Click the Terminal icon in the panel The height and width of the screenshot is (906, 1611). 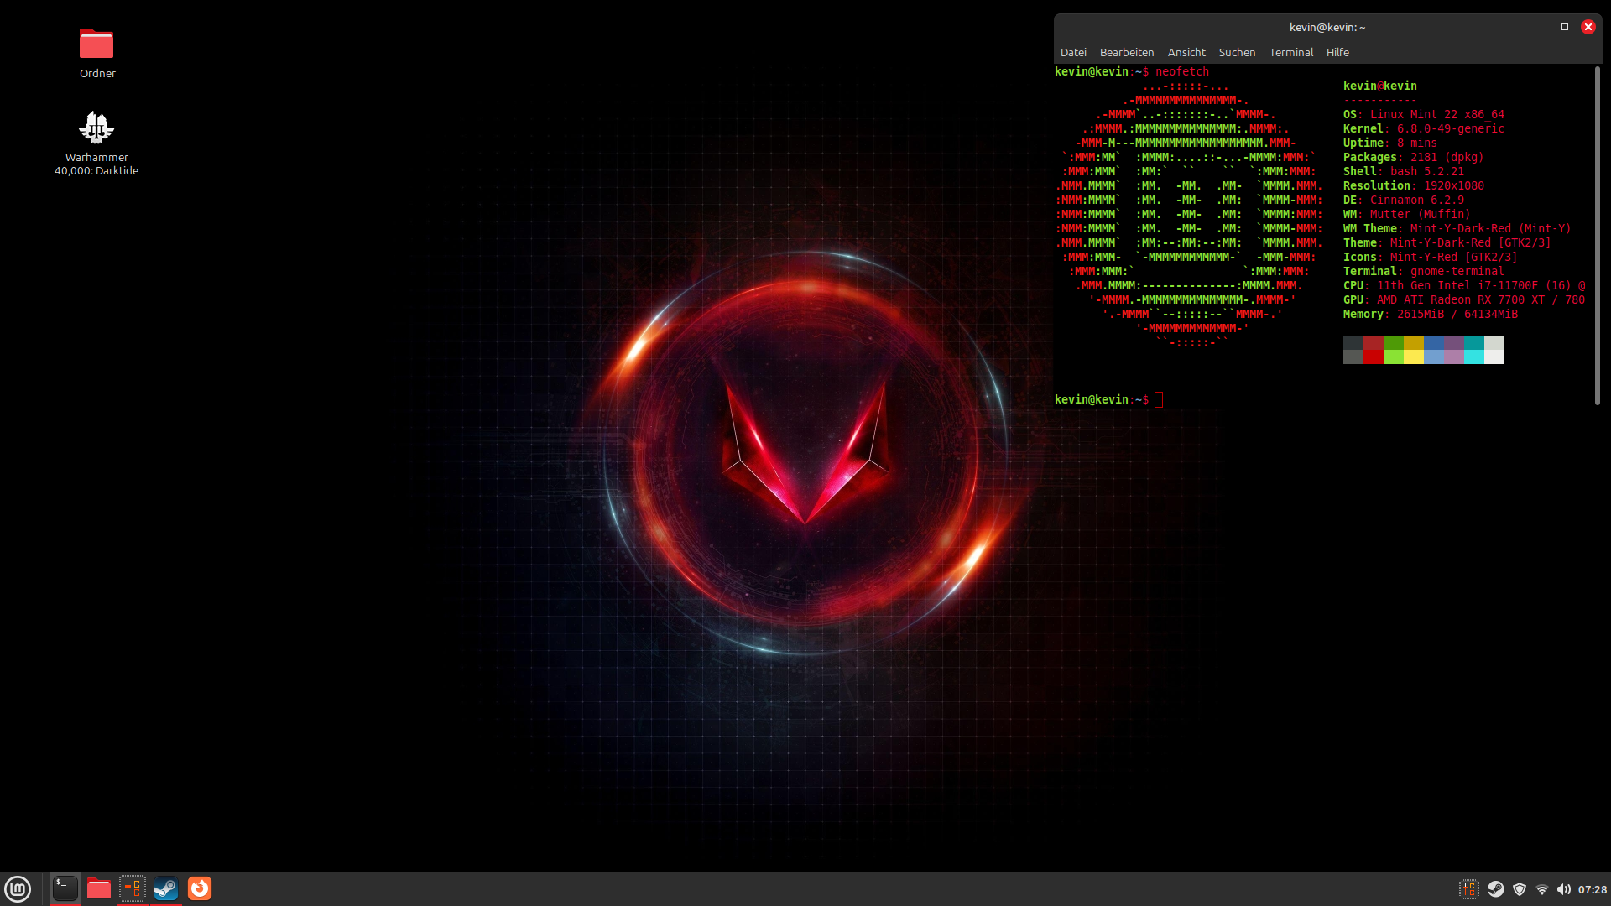65,888
